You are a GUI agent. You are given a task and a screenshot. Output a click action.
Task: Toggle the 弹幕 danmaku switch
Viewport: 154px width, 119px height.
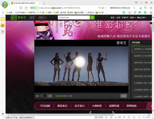point(43,96)
